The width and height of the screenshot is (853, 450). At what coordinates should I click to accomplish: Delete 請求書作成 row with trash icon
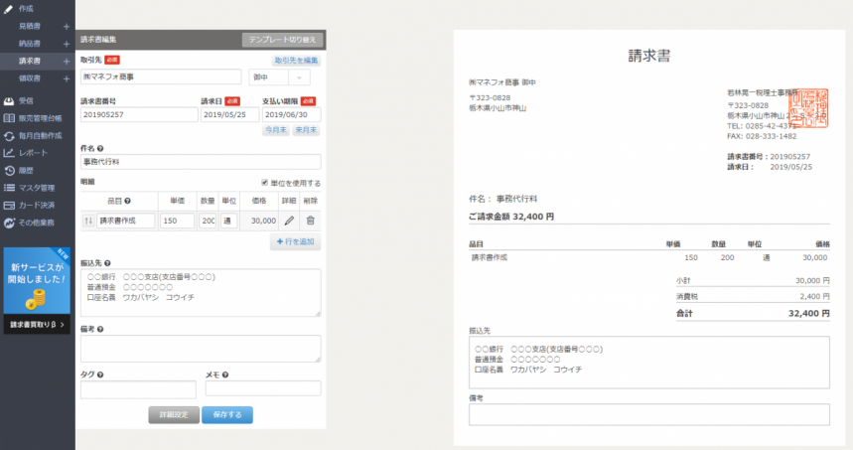(x=310, y=221)
